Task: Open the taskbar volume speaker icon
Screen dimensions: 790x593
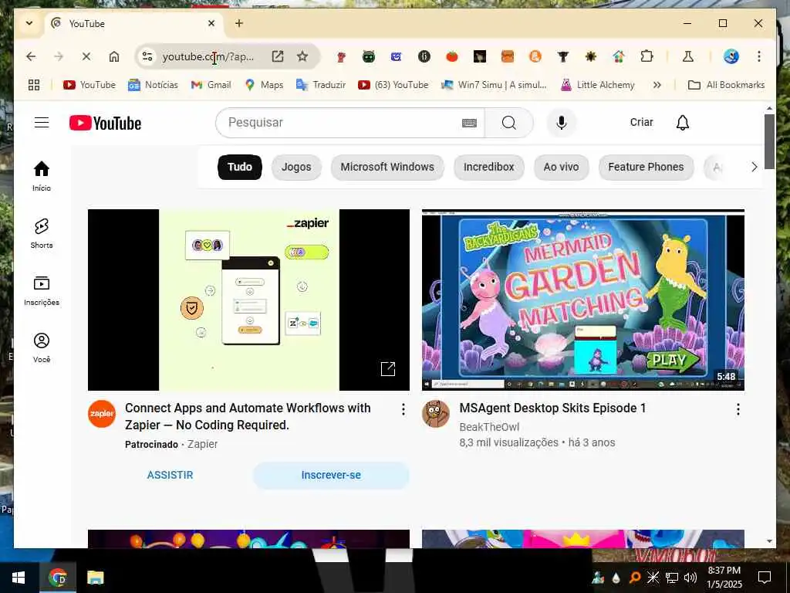Action: click(x=690, y=578)
